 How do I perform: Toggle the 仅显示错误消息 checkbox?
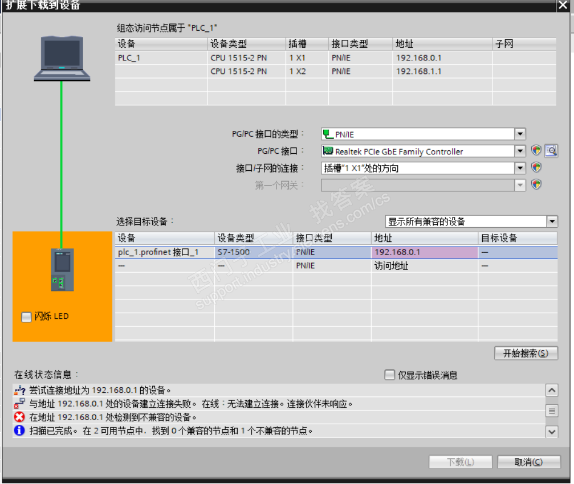(390, 375)
